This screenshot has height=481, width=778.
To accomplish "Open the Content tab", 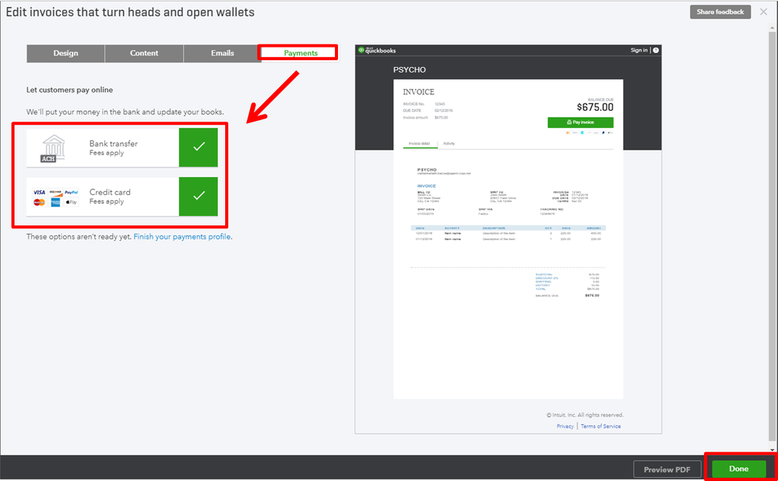I will coord(144,53).
